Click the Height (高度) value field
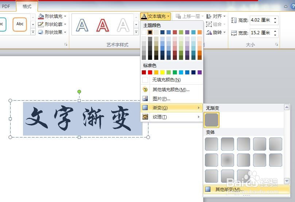 [x=261, y=20]
